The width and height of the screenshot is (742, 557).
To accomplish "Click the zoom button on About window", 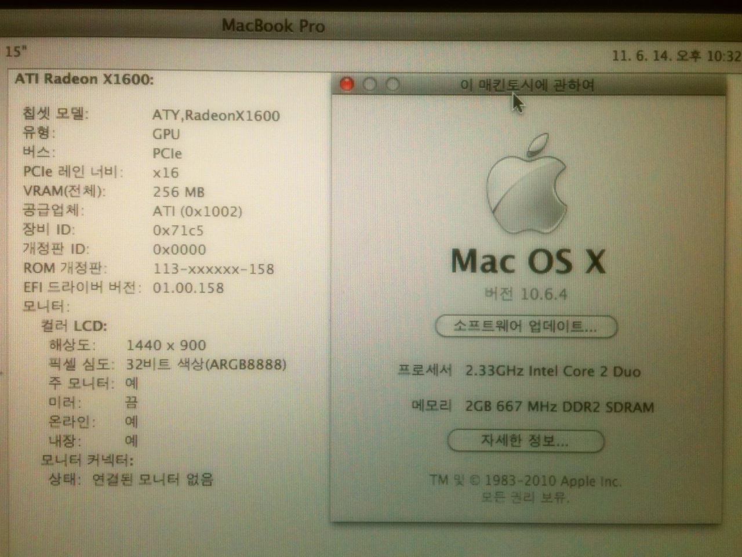I will (x=392, y=85).
